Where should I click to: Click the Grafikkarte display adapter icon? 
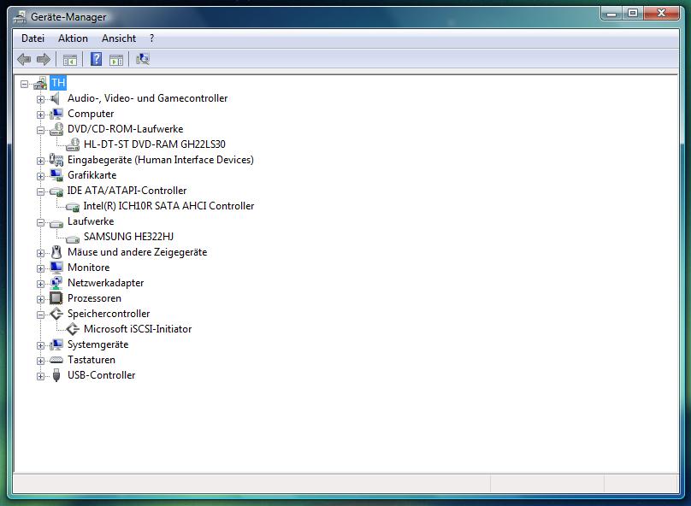pyautogui.click(x=56, y=175)
